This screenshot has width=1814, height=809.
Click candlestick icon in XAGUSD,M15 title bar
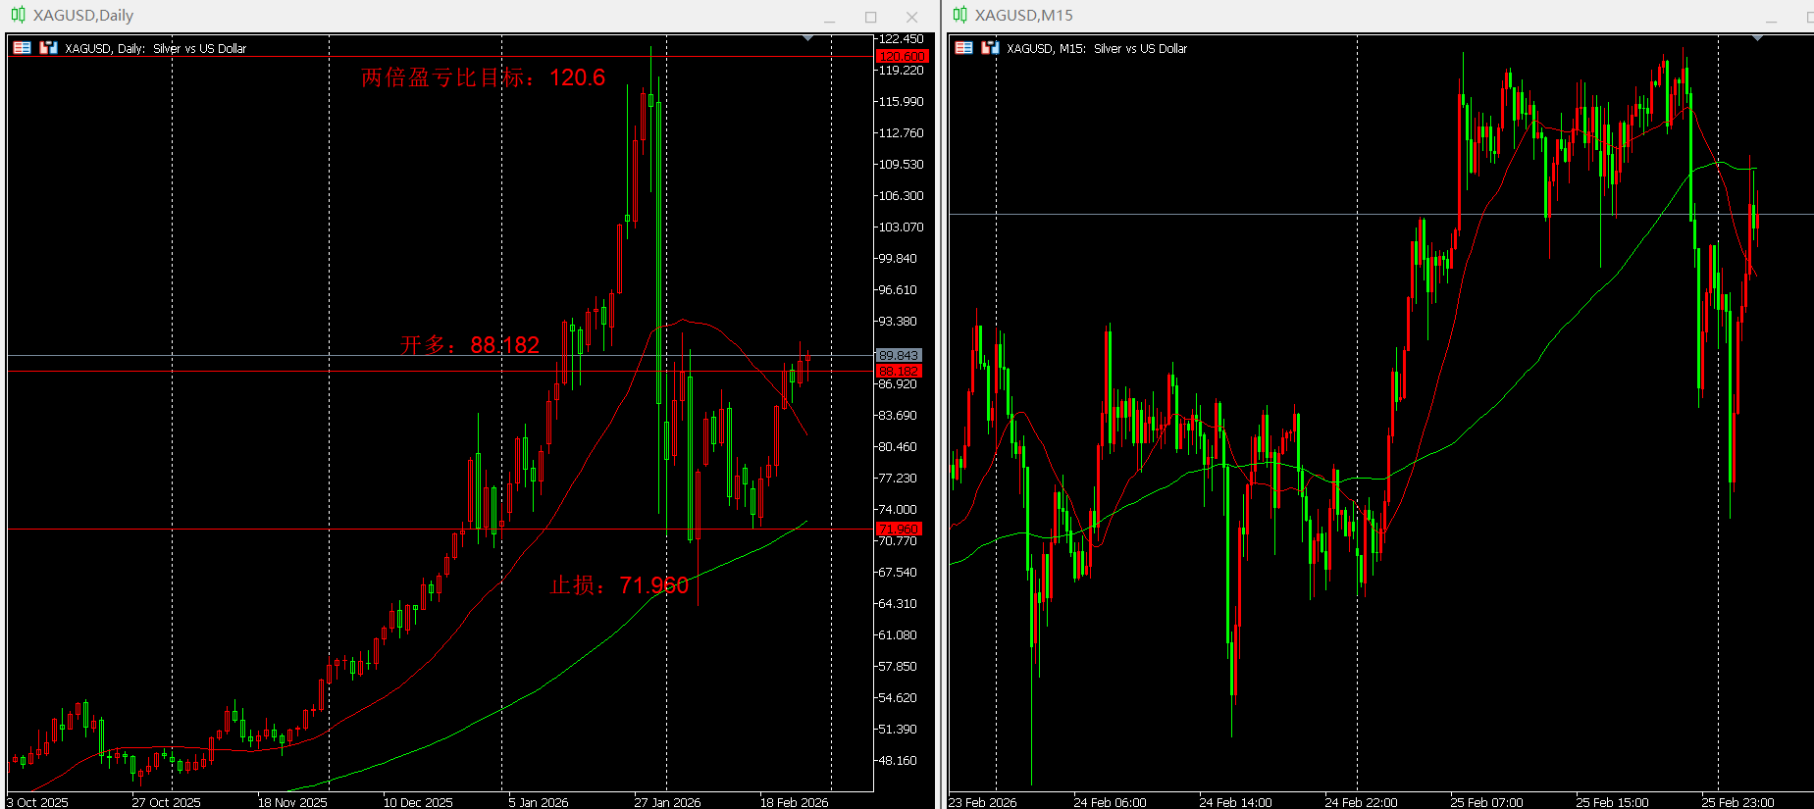point(959,15)
